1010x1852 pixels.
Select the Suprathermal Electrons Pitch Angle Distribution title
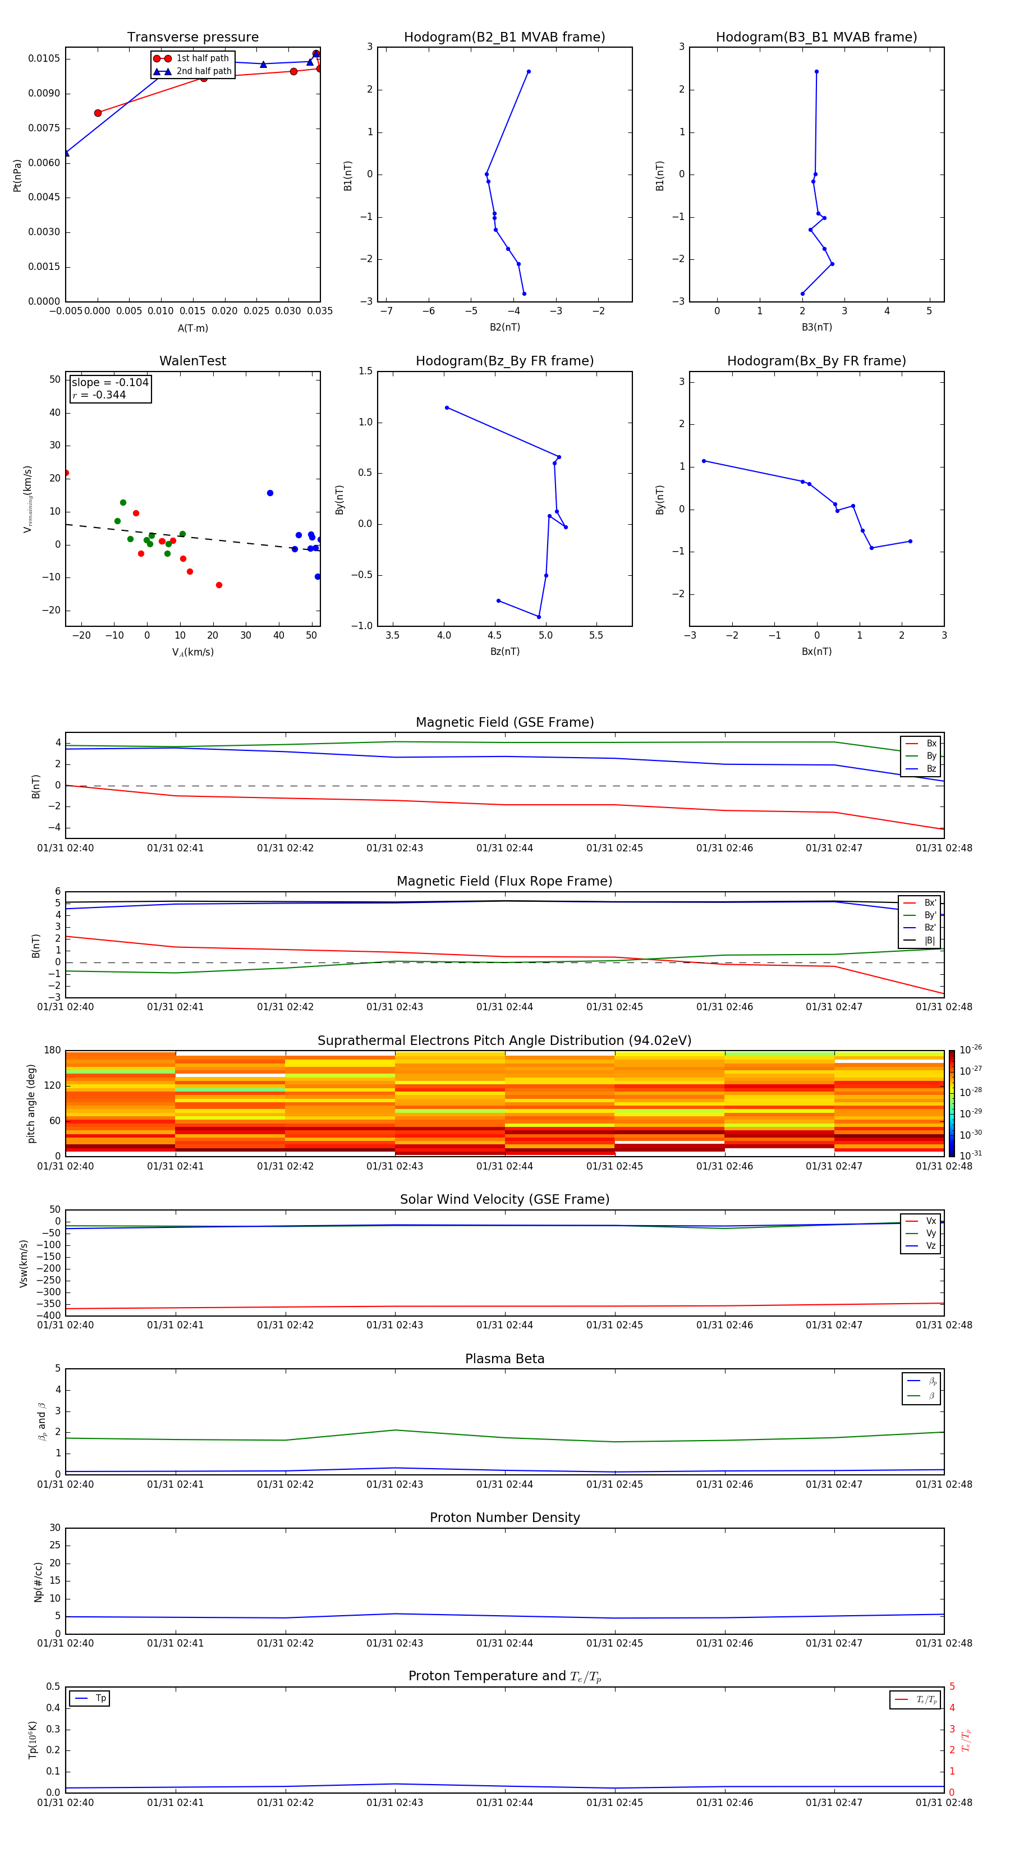(x=504, y=1041)
